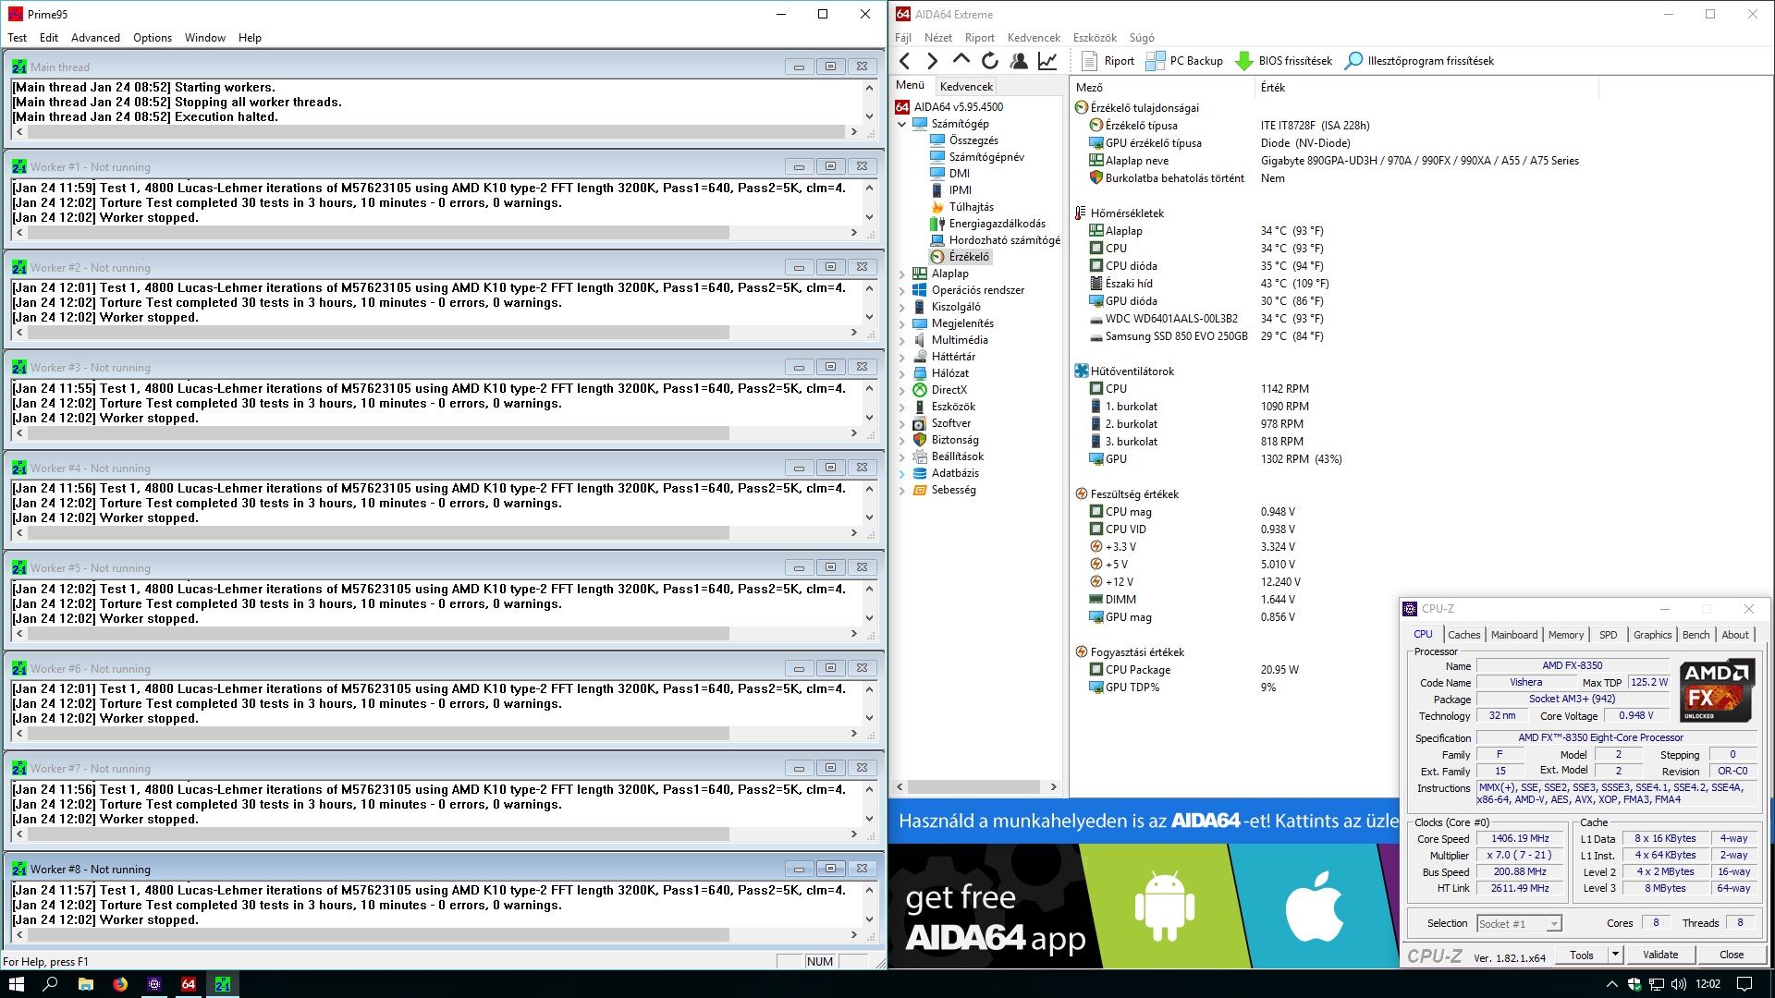Open the AIDA64 Eszközök menu
The width and height of the screenshot is (1775, 998).
1095,38
